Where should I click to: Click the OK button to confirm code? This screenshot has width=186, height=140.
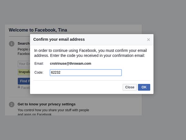click(x=144, y=87)
